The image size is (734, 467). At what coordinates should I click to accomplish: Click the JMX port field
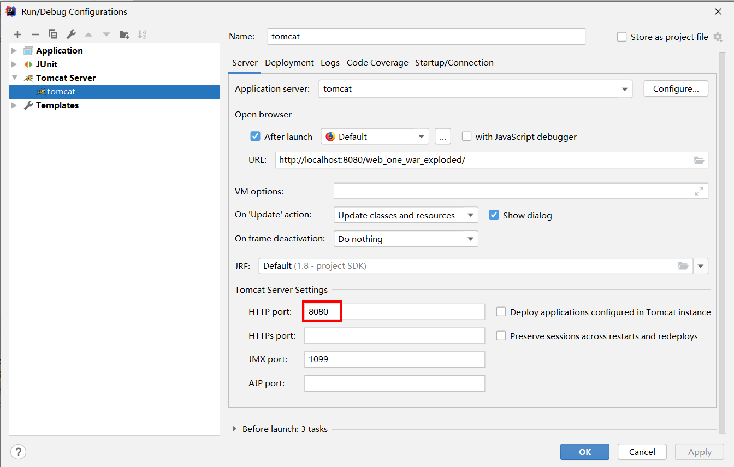(394, 359)
